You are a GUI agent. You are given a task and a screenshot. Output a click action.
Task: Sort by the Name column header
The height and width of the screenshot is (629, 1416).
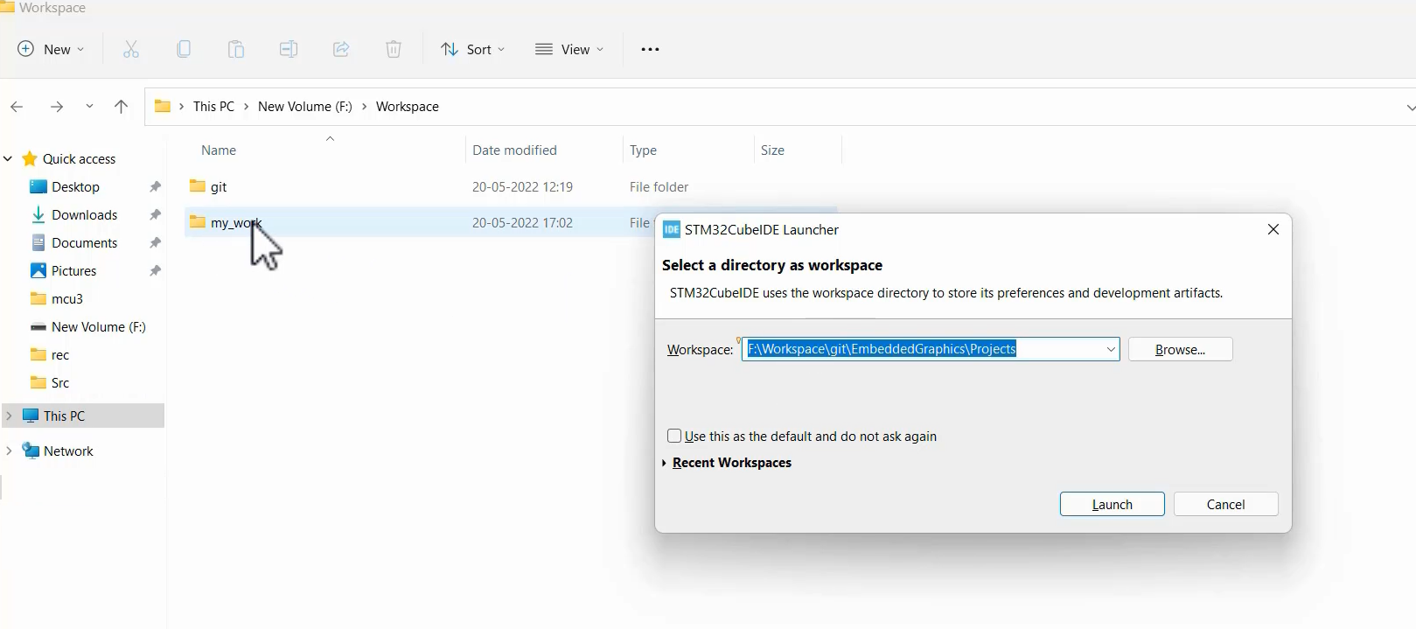pyautogui.click(x=219, y=150)
